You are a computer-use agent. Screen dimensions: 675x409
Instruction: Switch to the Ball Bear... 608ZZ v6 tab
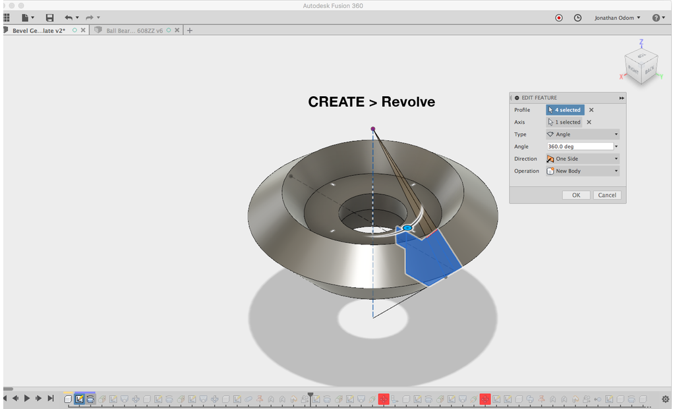click(134, 30)
